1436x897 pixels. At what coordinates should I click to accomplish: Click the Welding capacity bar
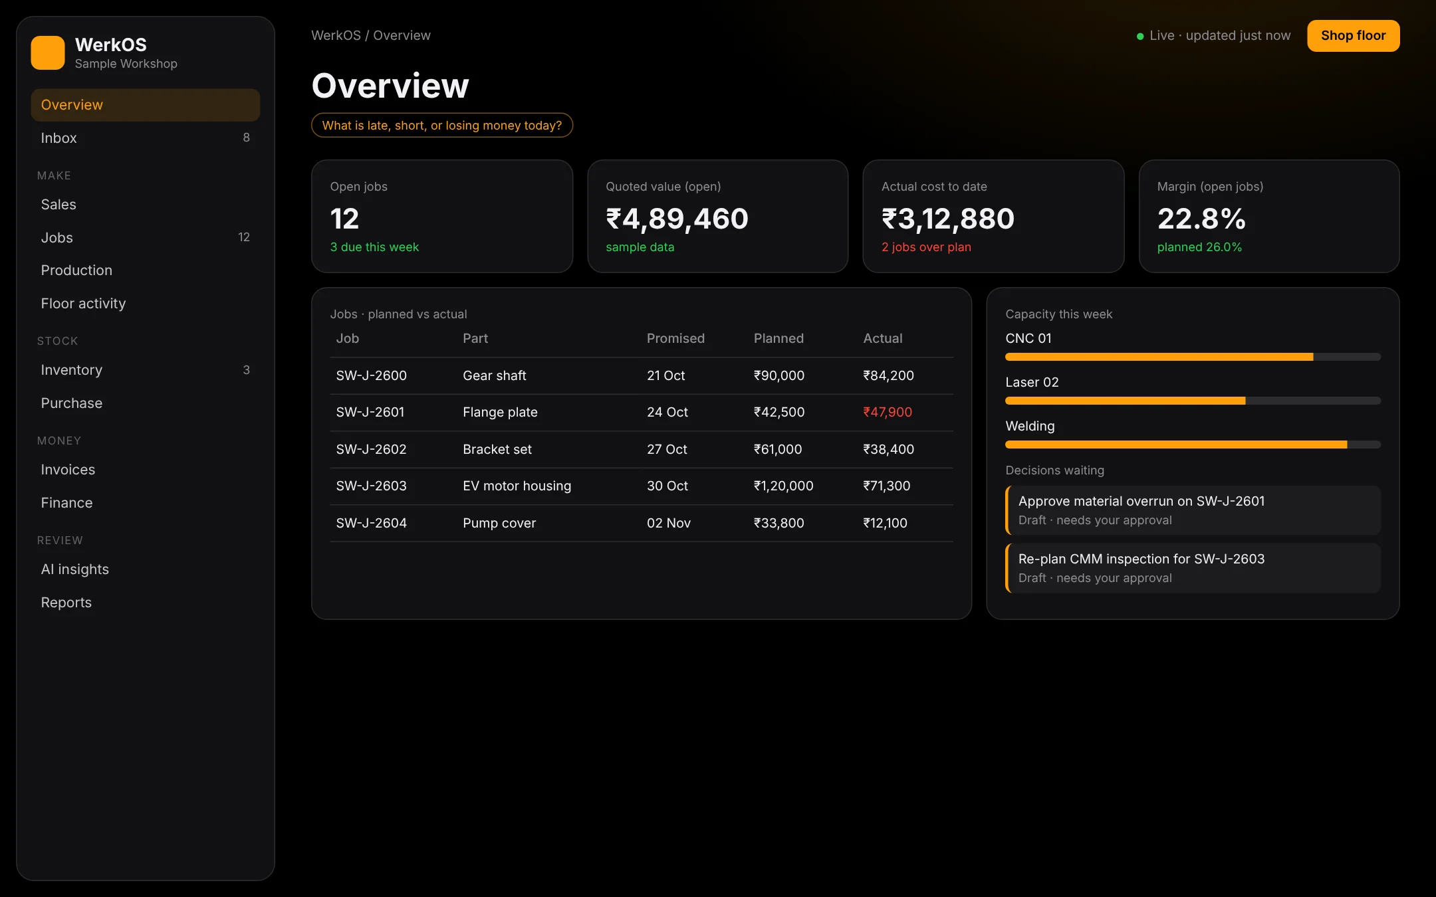[1193, 445]
